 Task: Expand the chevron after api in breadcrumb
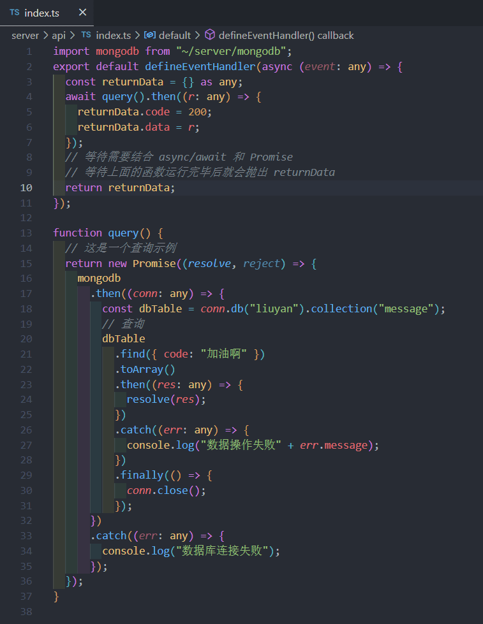tap(72, 36)
